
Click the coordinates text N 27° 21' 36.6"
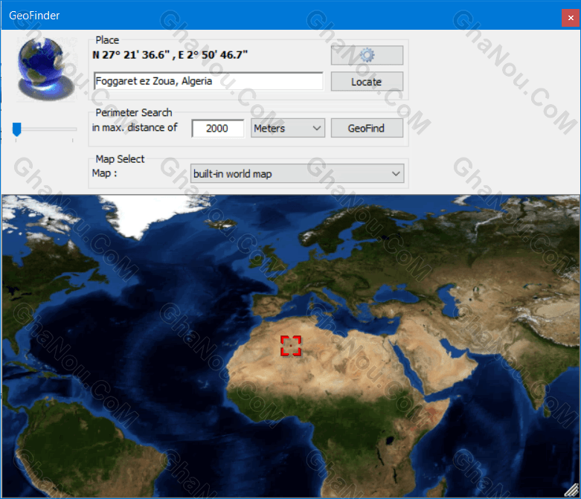tap(131, 55)
